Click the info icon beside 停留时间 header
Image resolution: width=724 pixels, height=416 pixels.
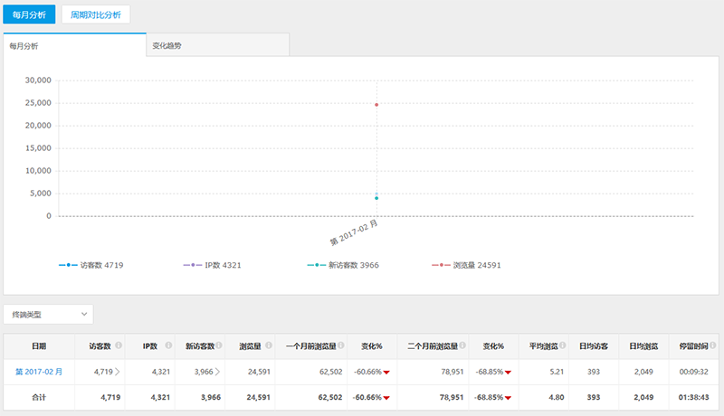pyautogui.click(x=714, y=345)
